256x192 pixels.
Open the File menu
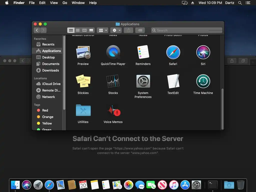pyautogui.click(x=32, y=3)
